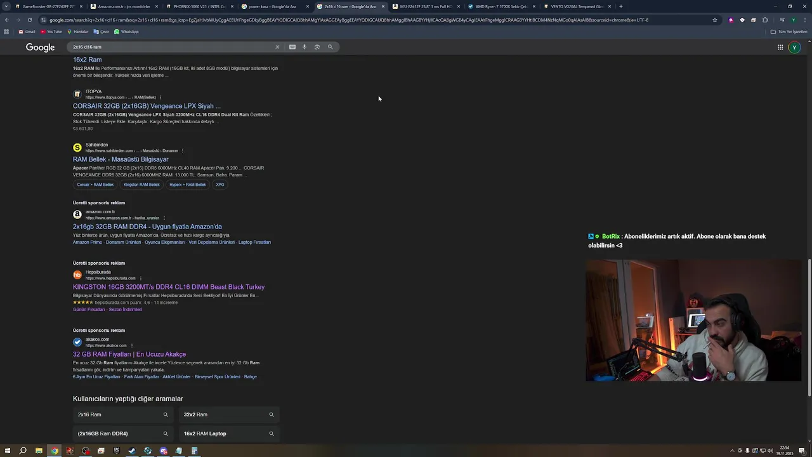Submit search with the magnifier icon

coord(330,47)
